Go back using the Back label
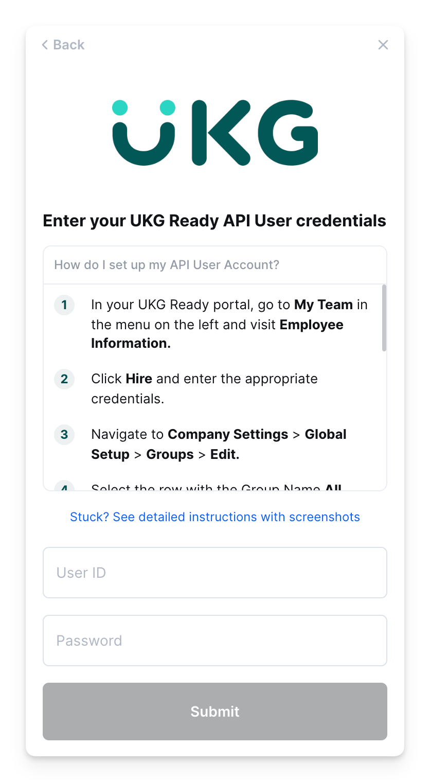Viewport: 430px width, 782px height. tap(69, 45)
